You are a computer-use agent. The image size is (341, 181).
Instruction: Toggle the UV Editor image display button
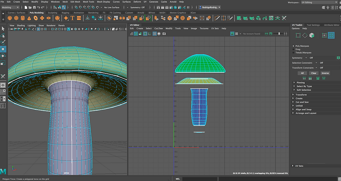coord(232,34)
